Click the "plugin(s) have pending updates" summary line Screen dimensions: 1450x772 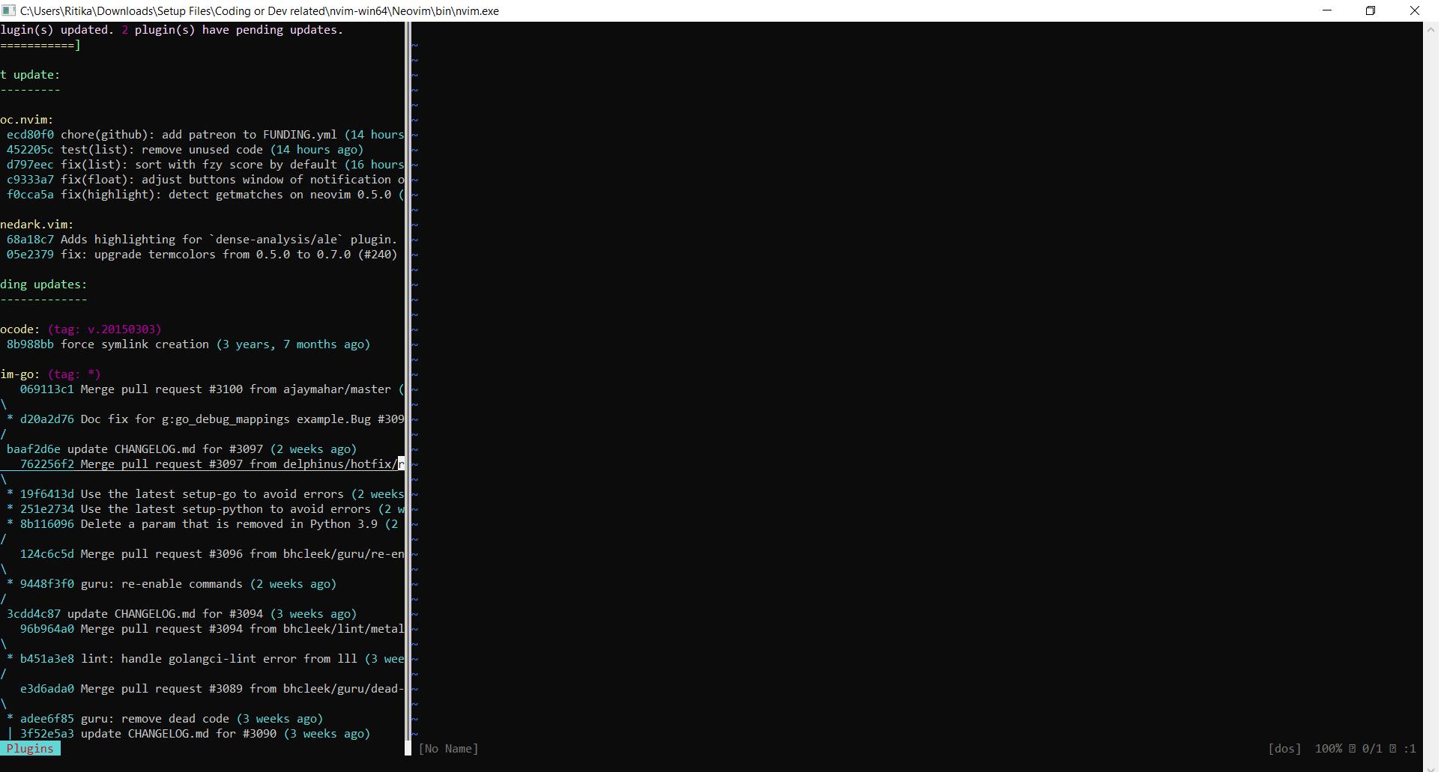point(172,30)
